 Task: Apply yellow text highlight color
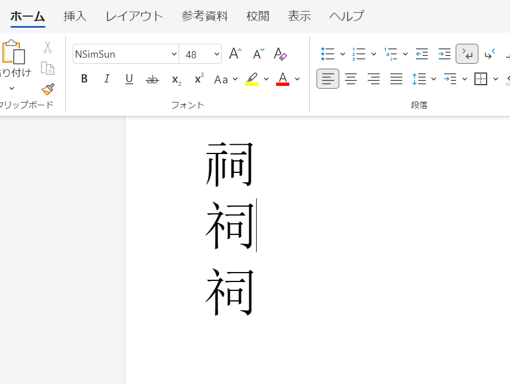coord(252,79)
